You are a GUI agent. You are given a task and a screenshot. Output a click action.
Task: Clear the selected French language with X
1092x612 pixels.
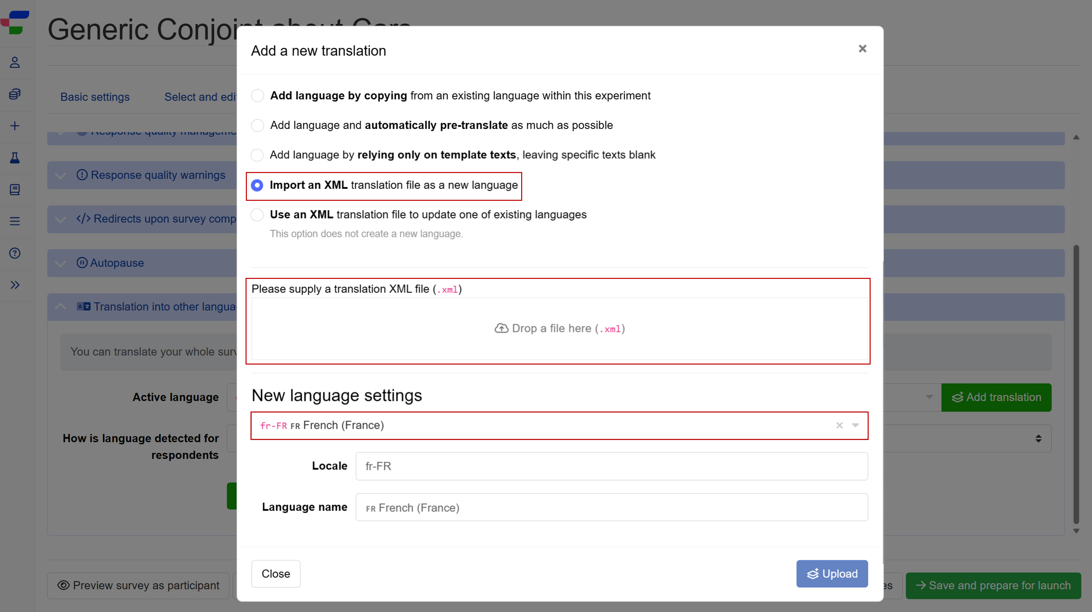(839, 425)
